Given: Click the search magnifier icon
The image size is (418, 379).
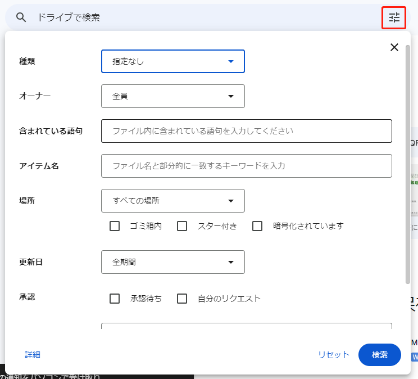Looking at the screenshot, I should pos(21,17).
